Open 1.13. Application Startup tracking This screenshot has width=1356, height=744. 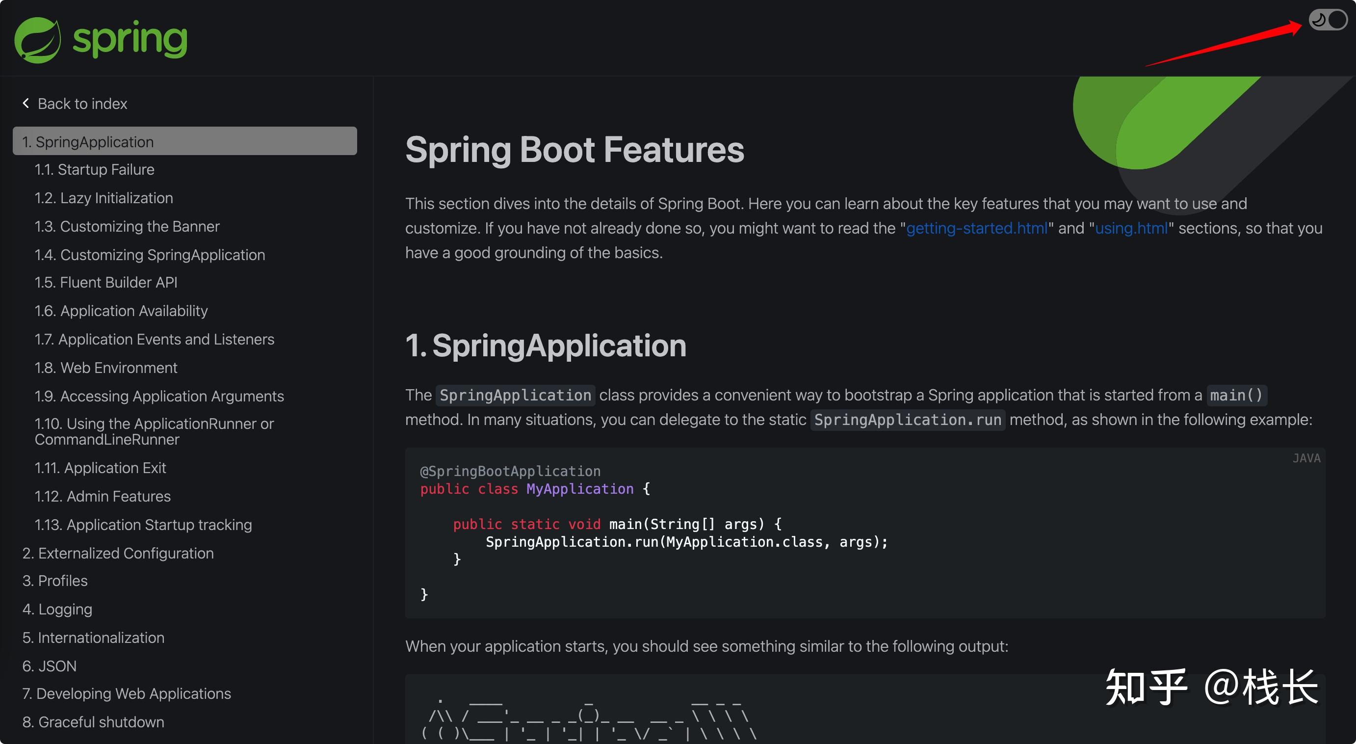coord(143,525)
